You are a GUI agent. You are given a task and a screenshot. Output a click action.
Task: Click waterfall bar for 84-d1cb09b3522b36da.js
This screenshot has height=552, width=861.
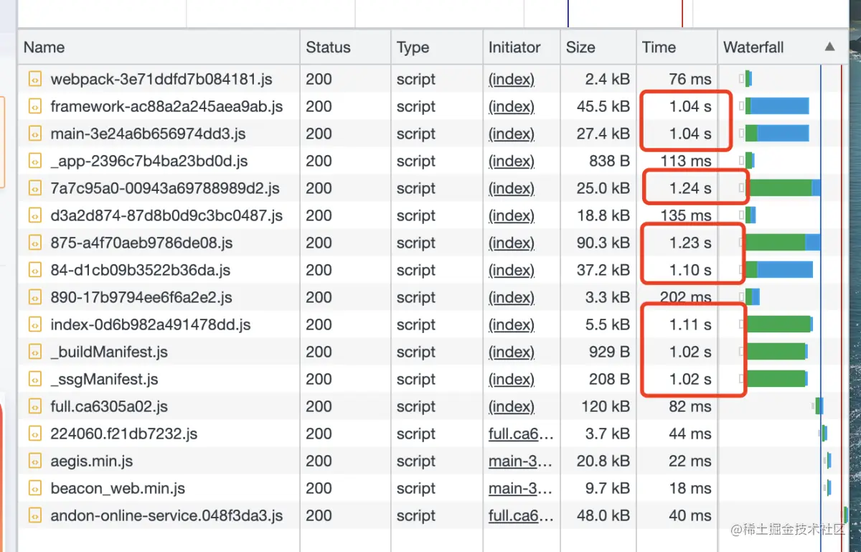pos(779,270)
